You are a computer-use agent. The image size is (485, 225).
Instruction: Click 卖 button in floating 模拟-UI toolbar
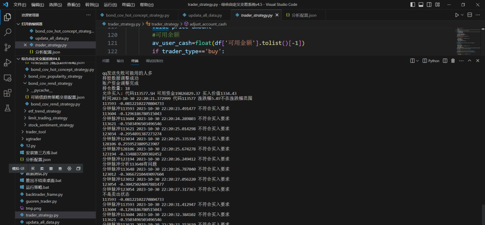[42, 169]
